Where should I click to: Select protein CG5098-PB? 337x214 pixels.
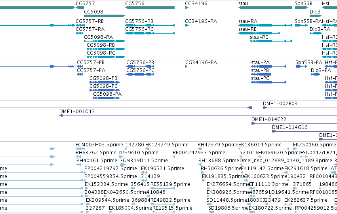click(x=103, y=78)
